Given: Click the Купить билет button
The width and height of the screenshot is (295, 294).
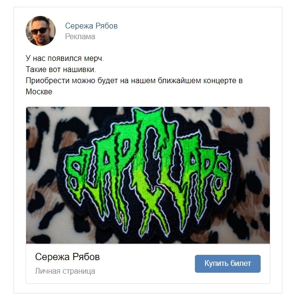Looking at the screenshot, I should point(228,264).
